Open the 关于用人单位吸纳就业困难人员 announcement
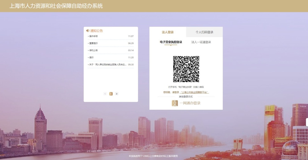This screenshot has width=308, height=160. point(108,65)
